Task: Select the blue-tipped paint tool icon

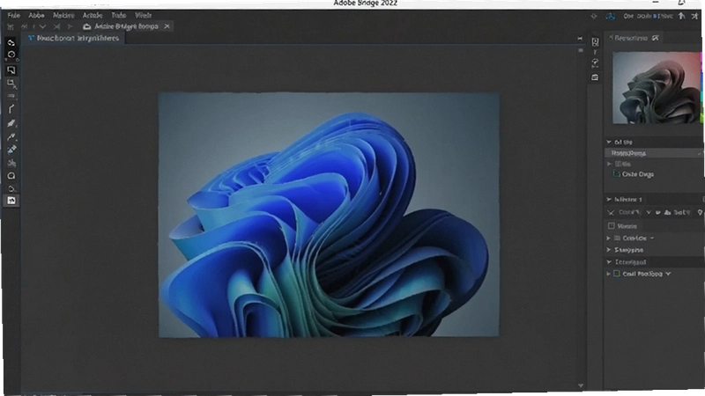Action: click(x=11, y=150)
